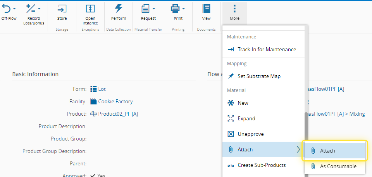Open the Cookie Factory facility link
The width and height of the screenshot is (372, 177).
tap(115, 102)
